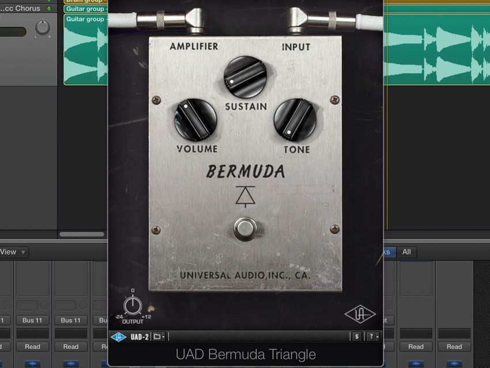Click a Read automation mode button
Screen dimensions: 490x368
click(32, 347)
